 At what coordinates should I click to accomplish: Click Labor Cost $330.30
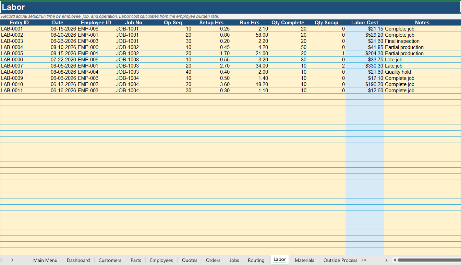coord(365,66)
